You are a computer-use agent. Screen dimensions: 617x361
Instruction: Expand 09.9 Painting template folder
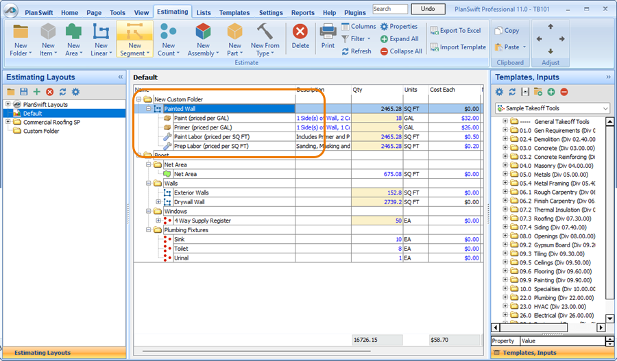(505, 280)
